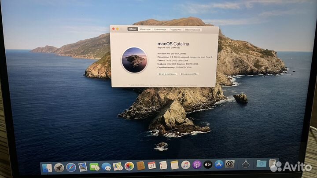Switch to the Хранилище tab
Viewport: 317px width, 178px height.
160,29
